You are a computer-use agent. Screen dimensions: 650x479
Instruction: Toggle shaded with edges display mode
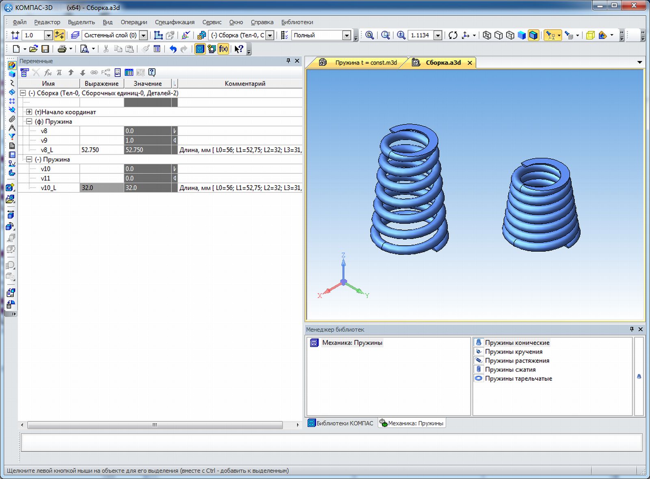[533, 35]
